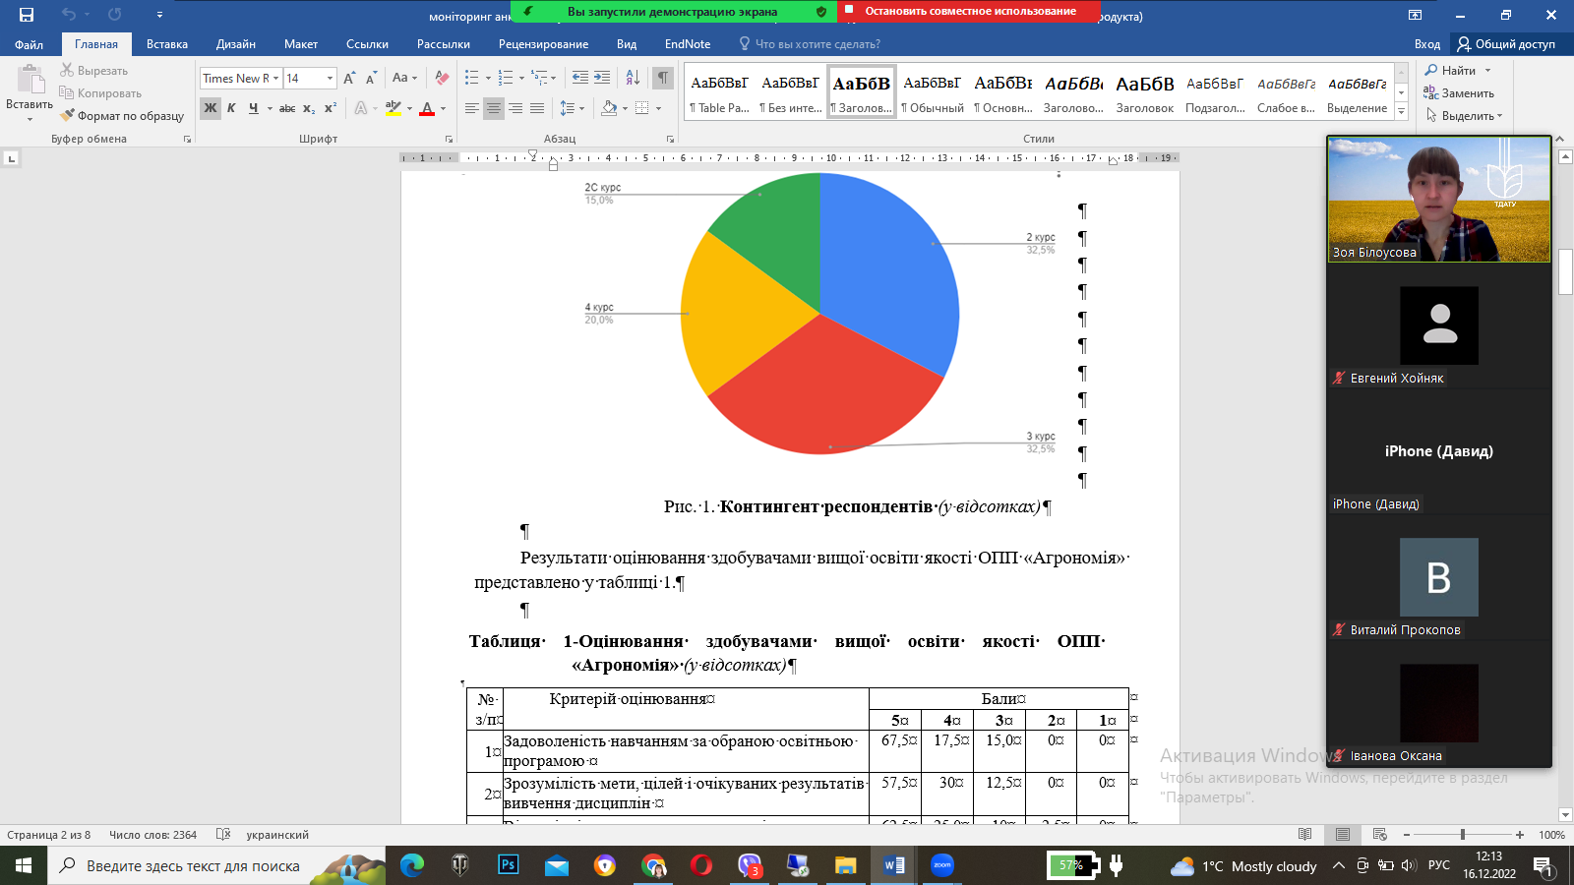Apply paragraph shading fill
The image size is (1574, 885).
(x=609, y=108)
